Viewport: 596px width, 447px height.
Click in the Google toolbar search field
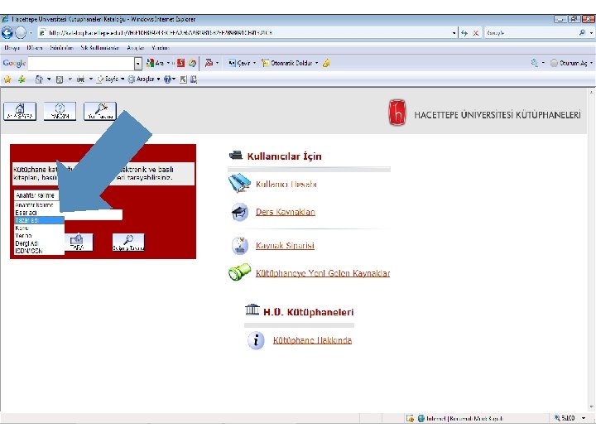click(x=81, y=64)
